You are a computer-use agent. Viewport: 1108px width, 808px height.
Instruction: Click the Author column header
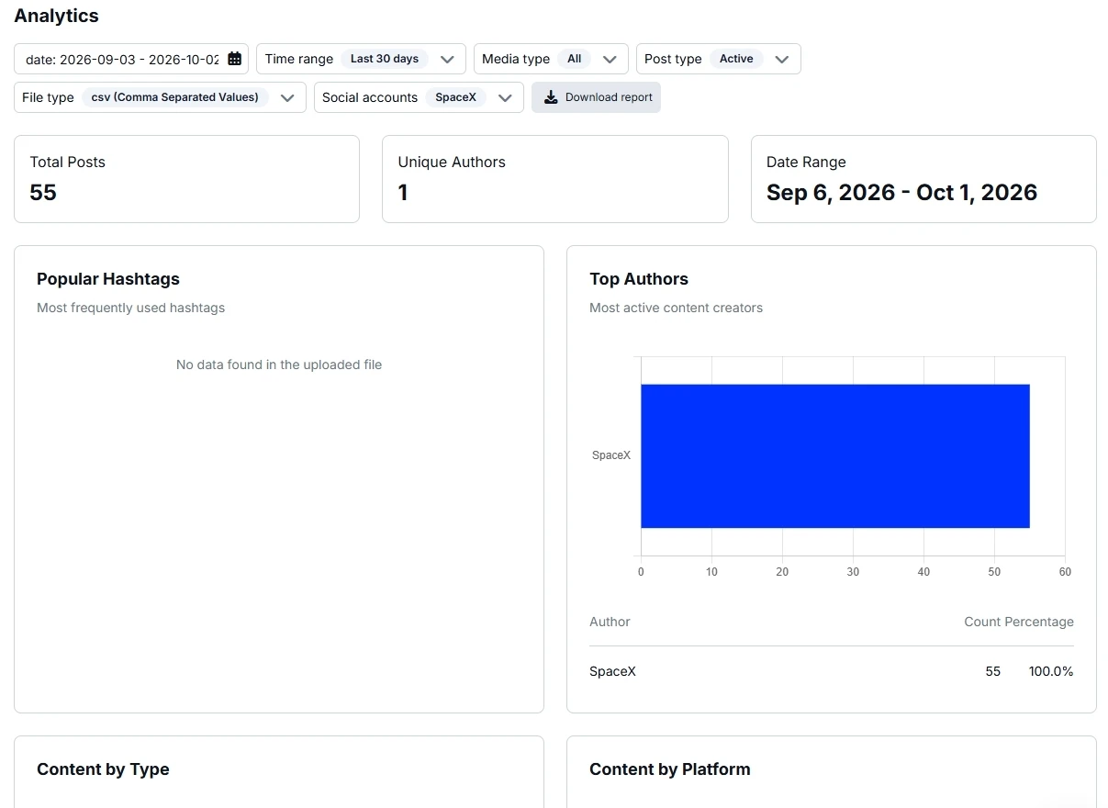[610, 622]
